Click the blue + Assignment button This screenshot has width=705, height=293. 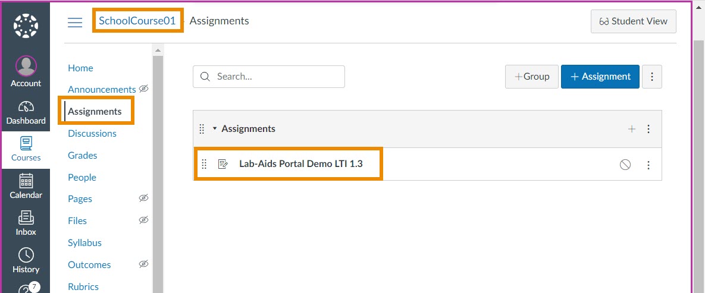coord(600,77)
